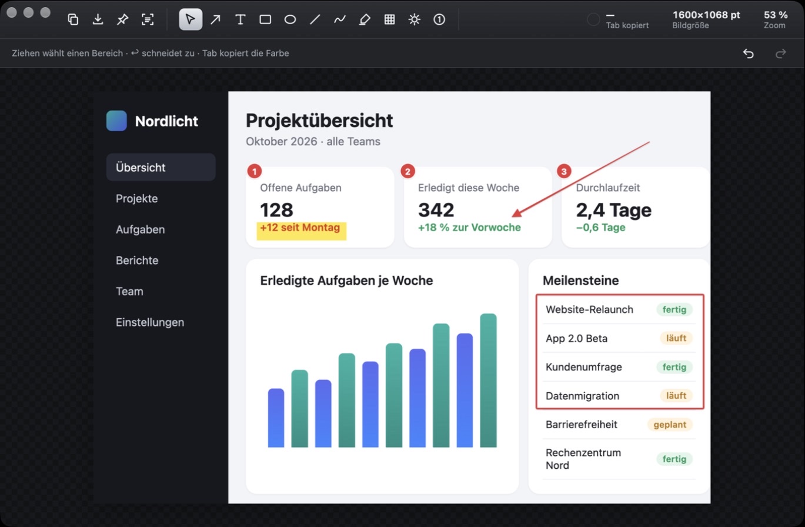Image resolution: width=805 pixels, height=527 pixels.
Task: Click the '128' open tasks value
Action: tap(277, 210)
